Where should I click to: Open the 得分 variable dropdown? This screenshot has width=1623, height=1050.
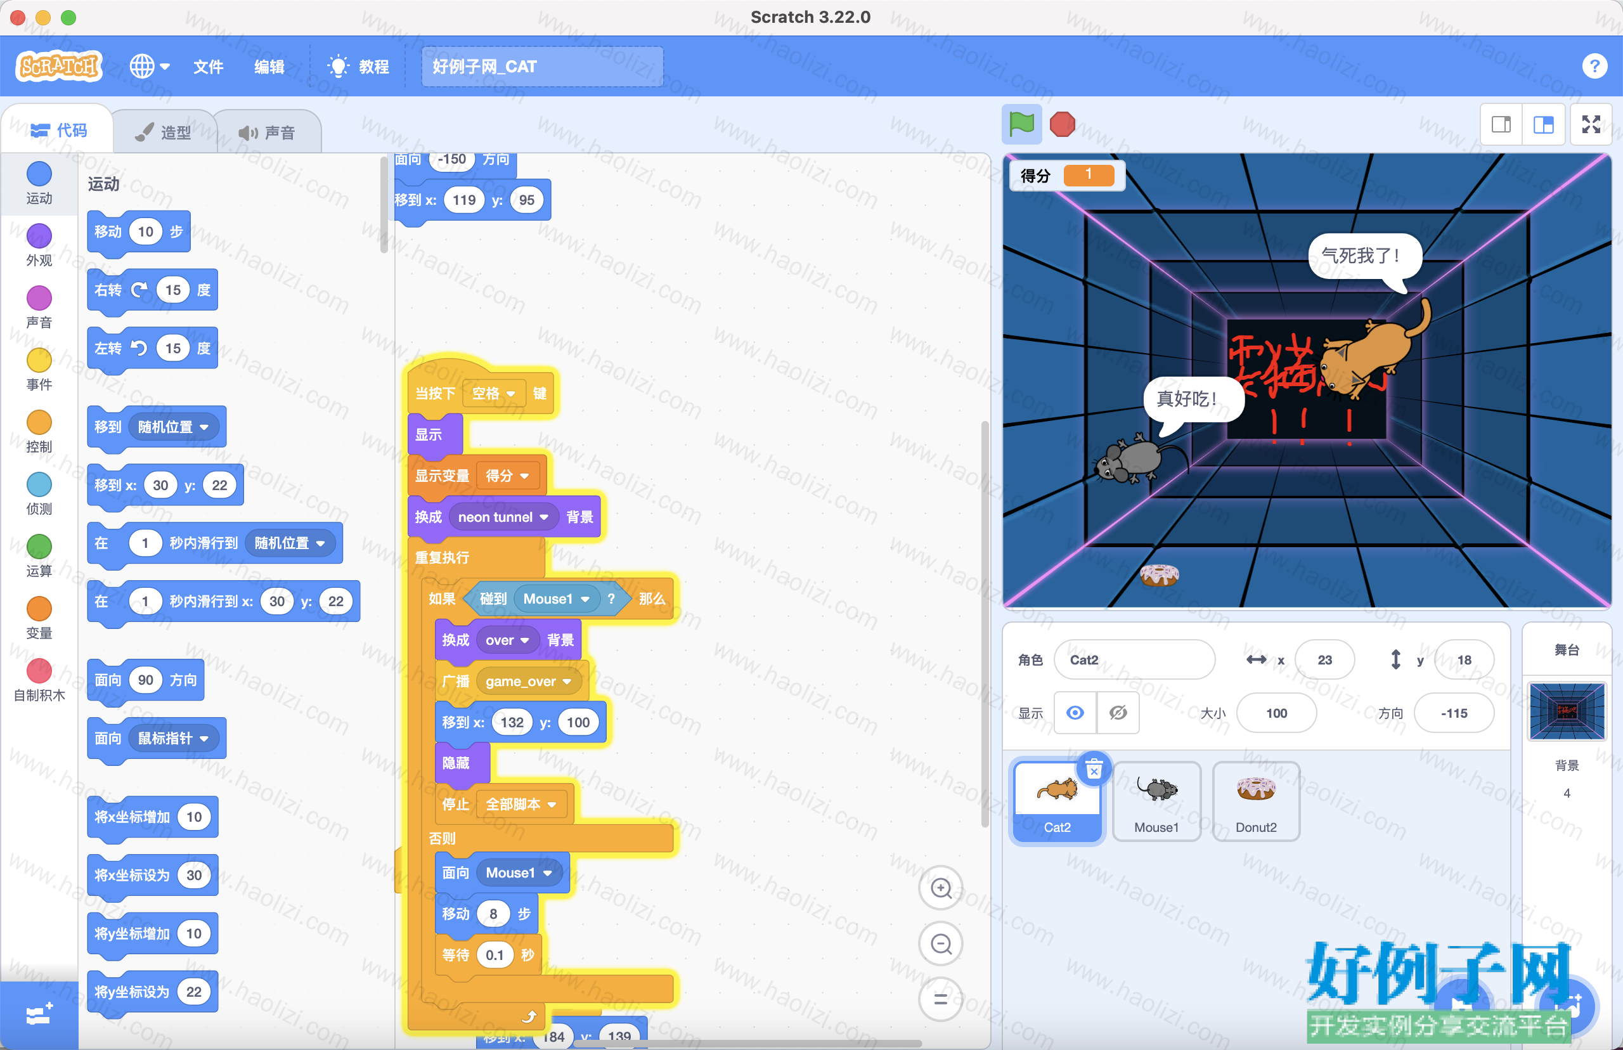pyautogui.click(x=507, y=476)
